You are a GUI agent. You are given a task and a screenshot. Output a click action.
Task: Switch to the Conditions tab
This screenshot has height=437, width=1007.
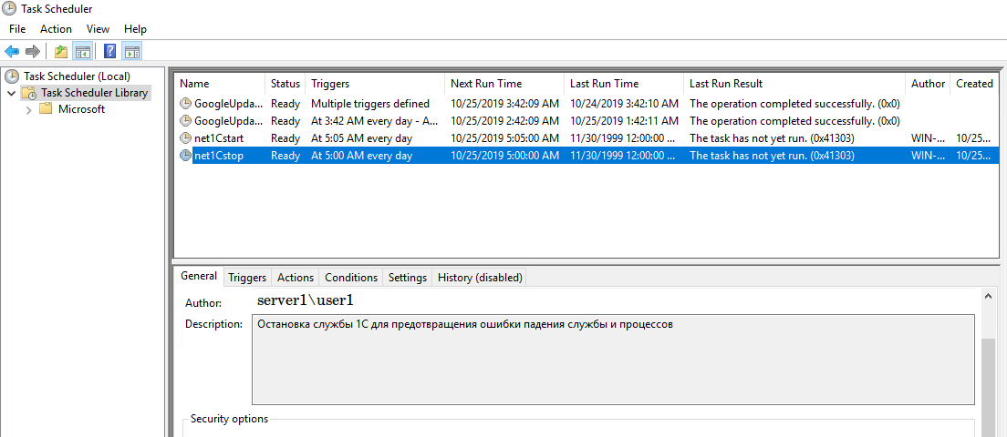(350, 278)
